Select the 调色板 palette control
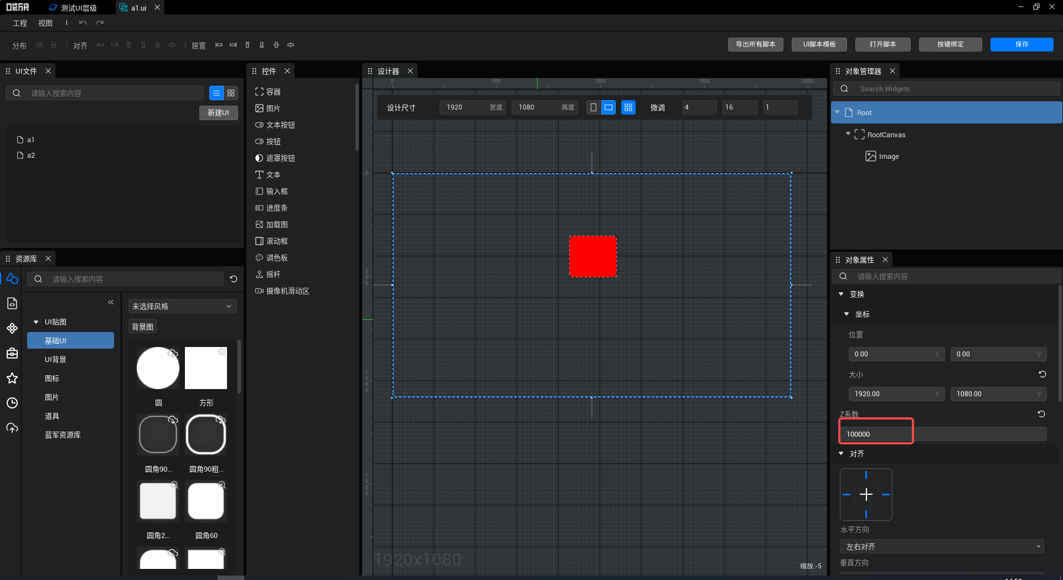Screen dimensions: 1063x580 point(271,258)
